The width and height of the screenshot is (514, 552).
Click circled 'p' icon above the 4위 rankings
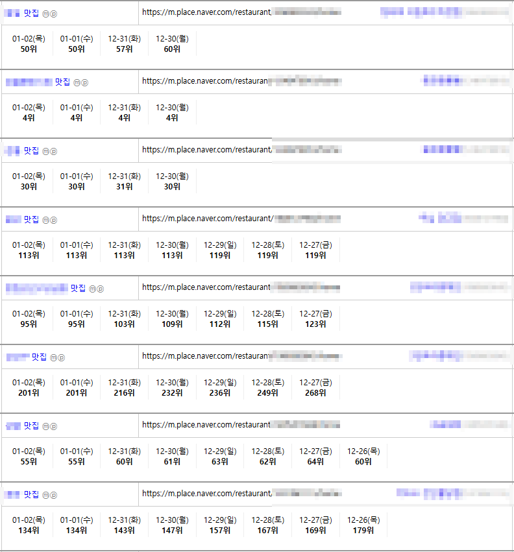[x=84, y=82]
